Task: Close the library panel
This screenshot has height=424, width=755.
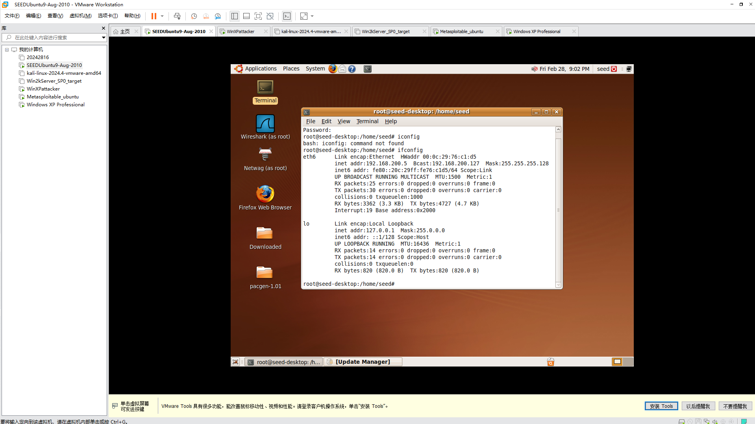Action: [104, 28]
